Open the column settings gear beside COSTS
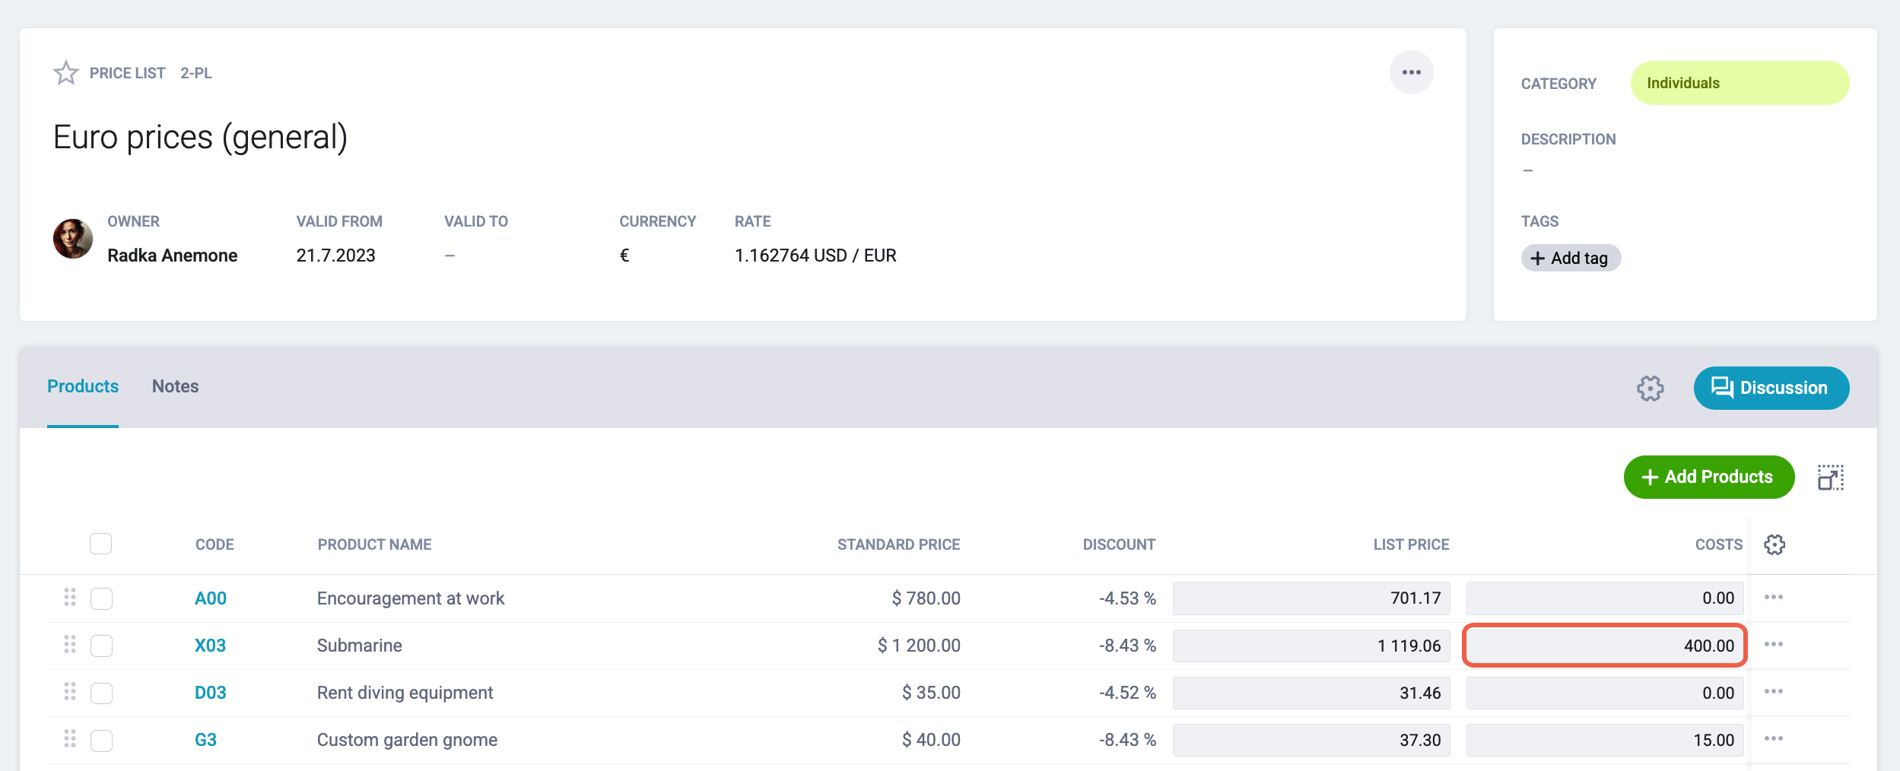 click(x=1774, y=544)
